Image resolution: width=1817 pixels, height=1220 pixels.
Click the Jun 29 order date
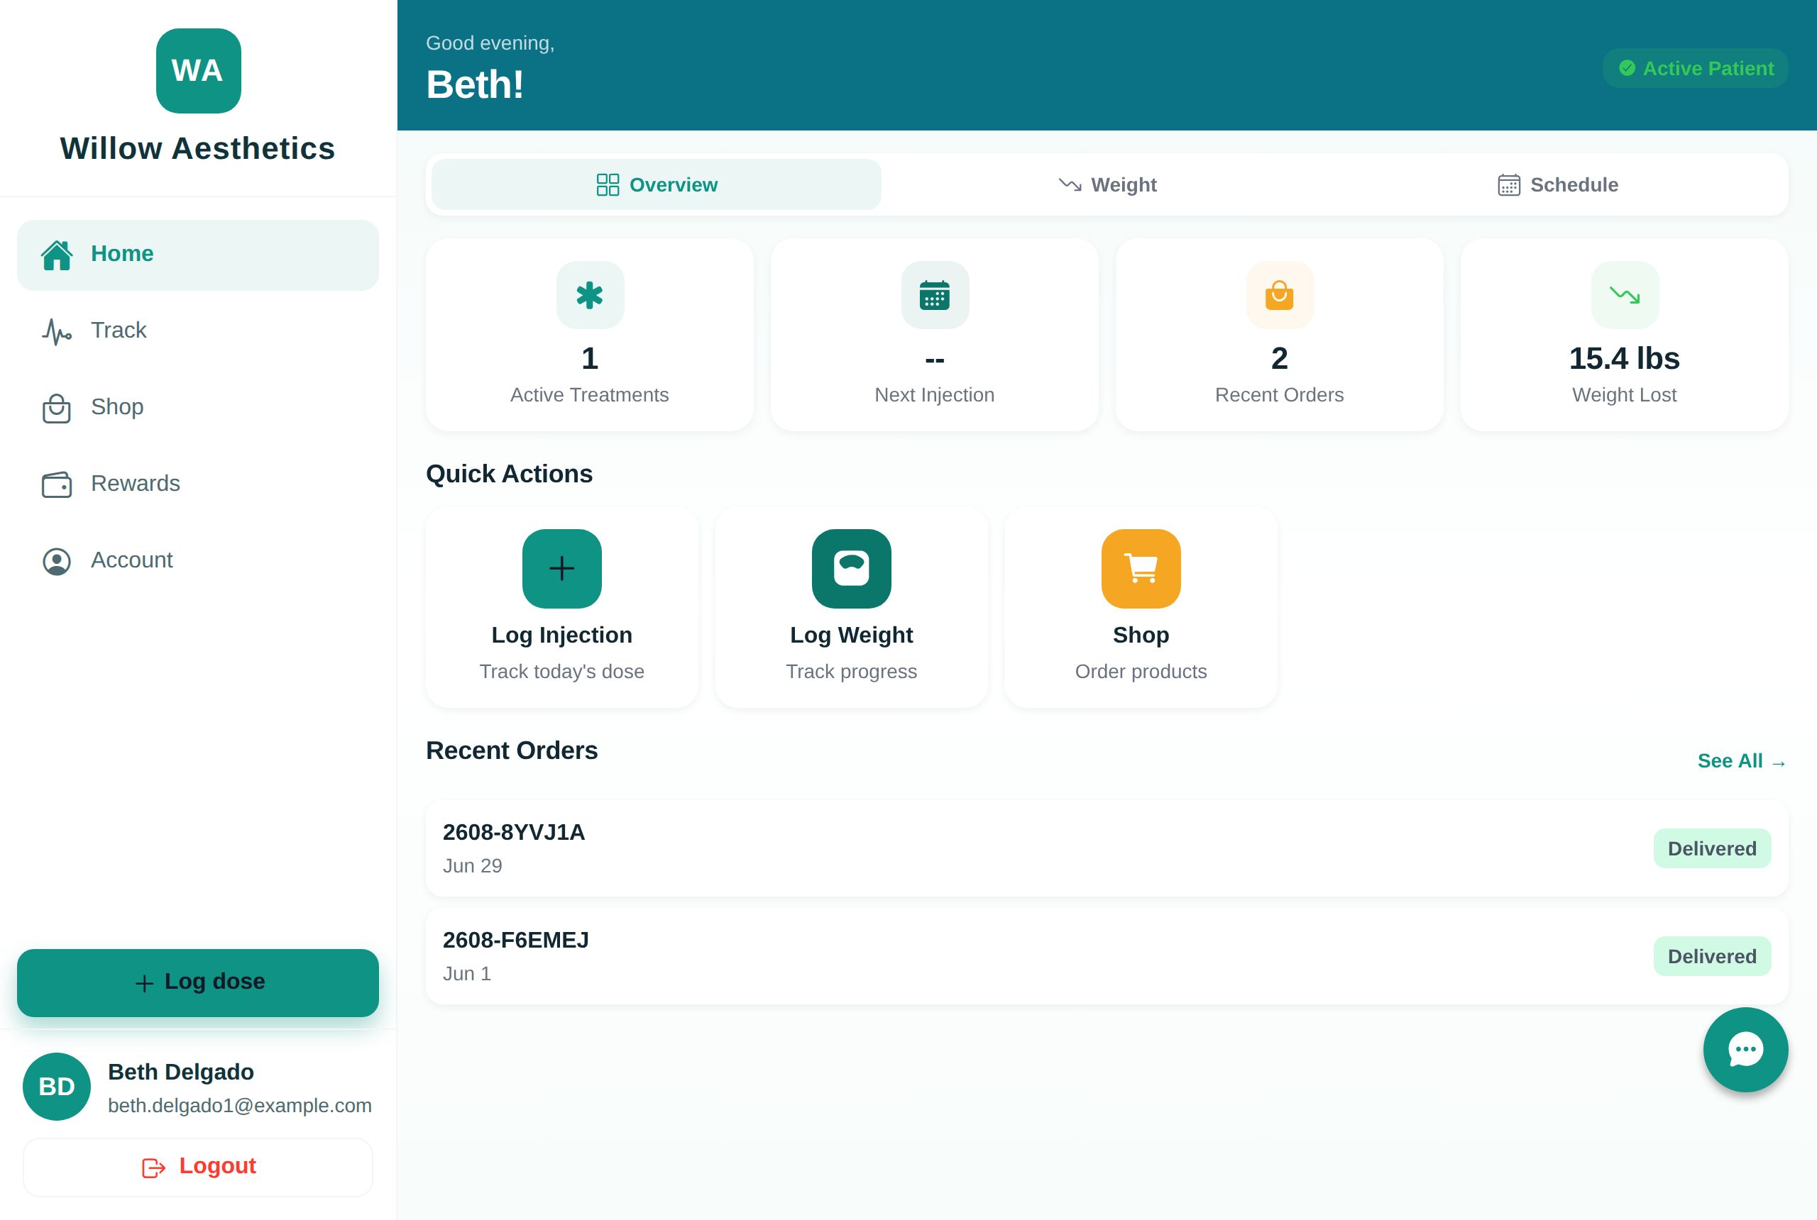click(x=473, y=867)
